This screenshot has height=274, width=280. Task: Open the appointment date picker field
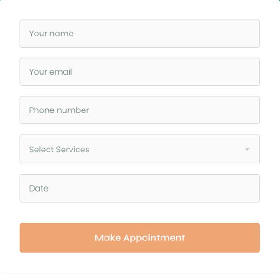(x=139, y=188)
